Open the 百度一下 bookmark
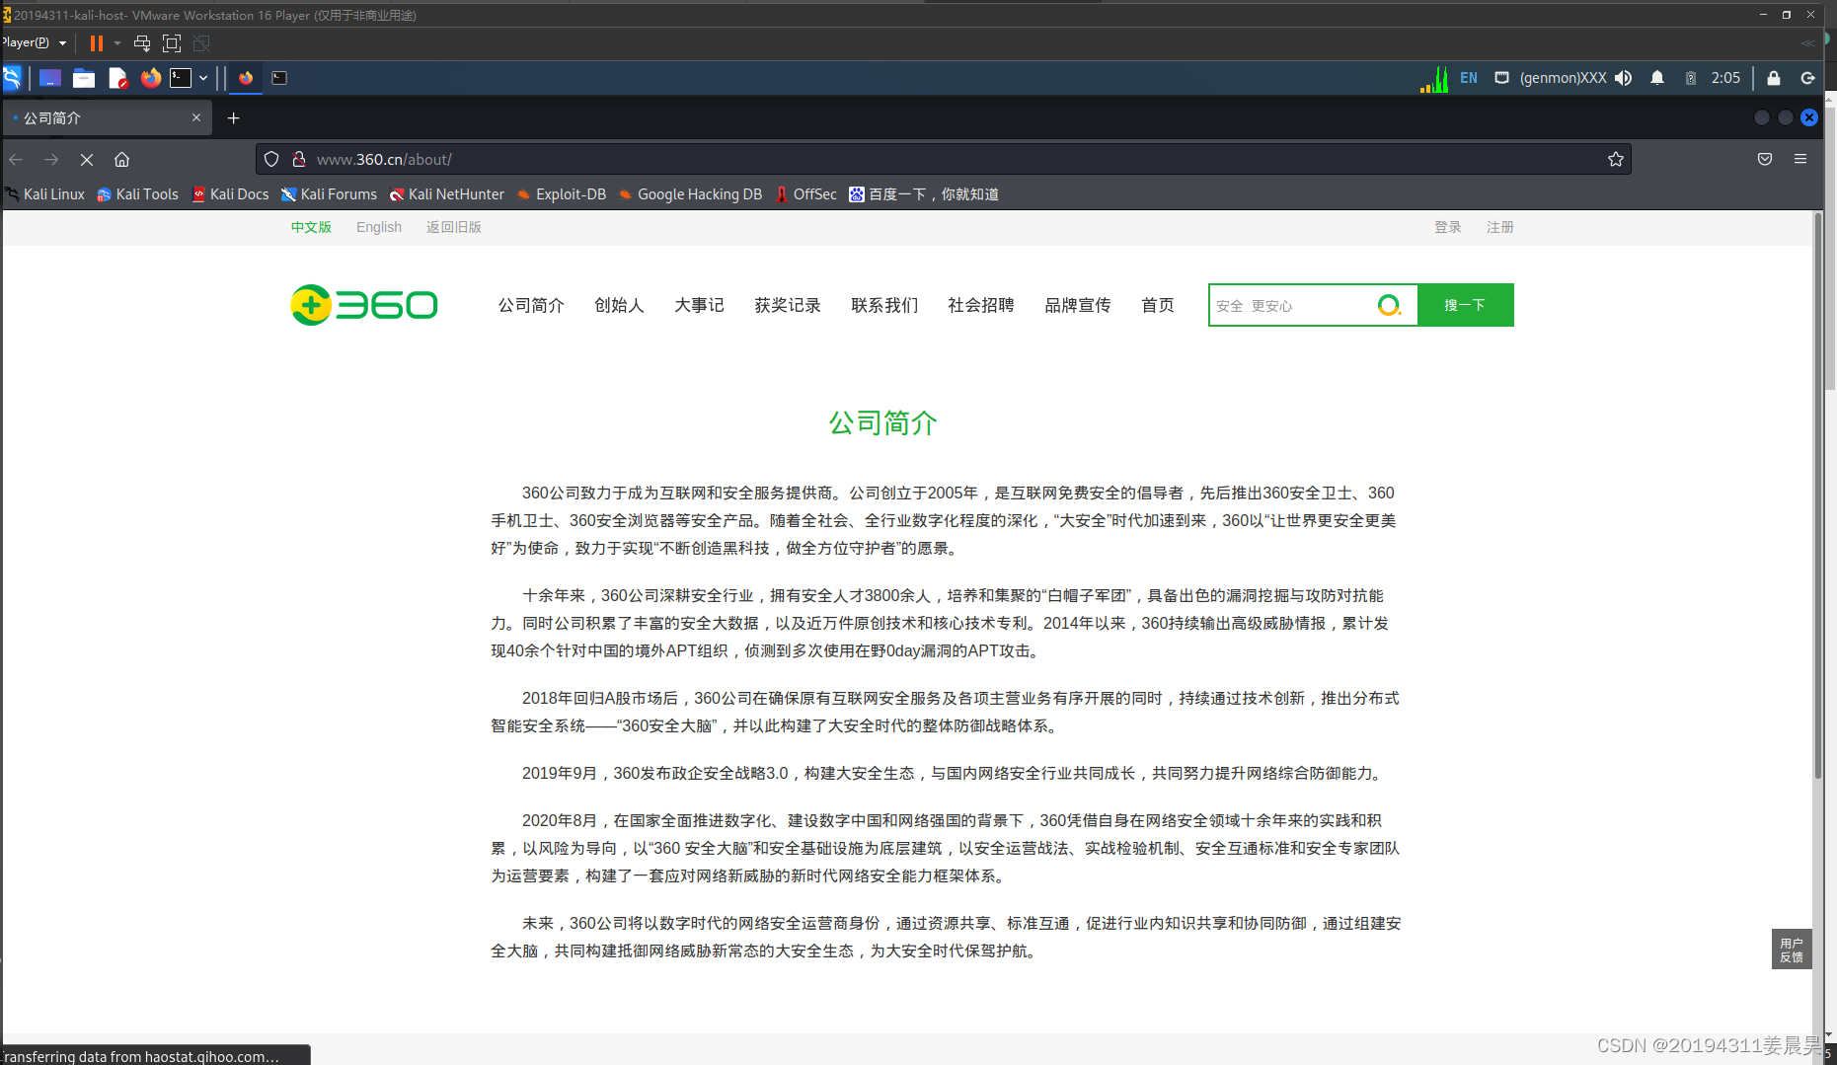The width and height of the screenshot is (1837, 1065). (x=925, y=194)
